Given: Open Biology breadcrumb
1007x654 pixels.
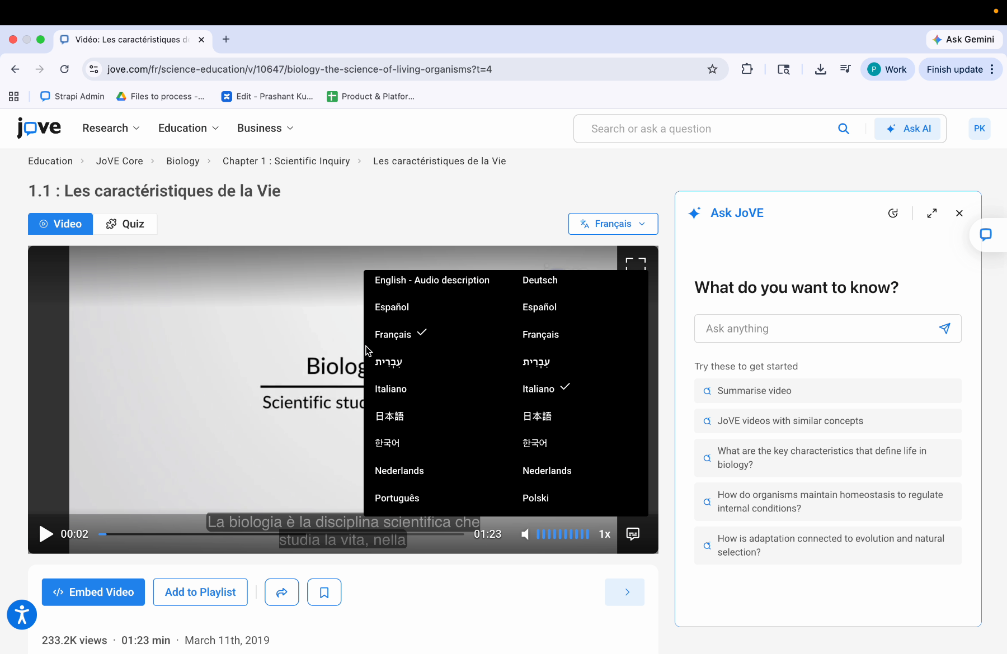Looking at the screenshot, I should pyautogui.click(x=183, y=161).
